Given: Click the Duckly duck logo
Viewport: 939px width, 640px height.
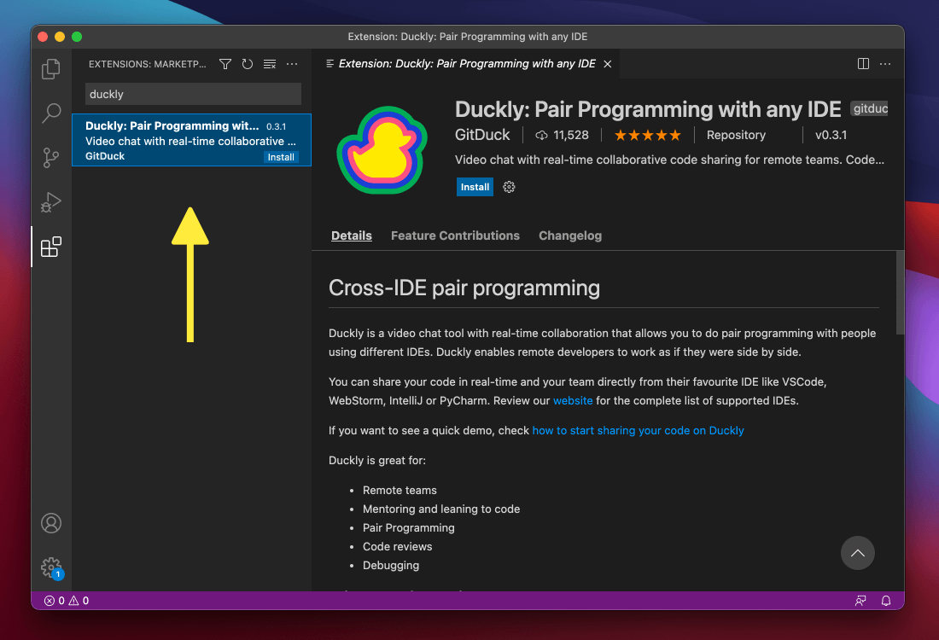Looking at the screenshot, I should (382, 150).
